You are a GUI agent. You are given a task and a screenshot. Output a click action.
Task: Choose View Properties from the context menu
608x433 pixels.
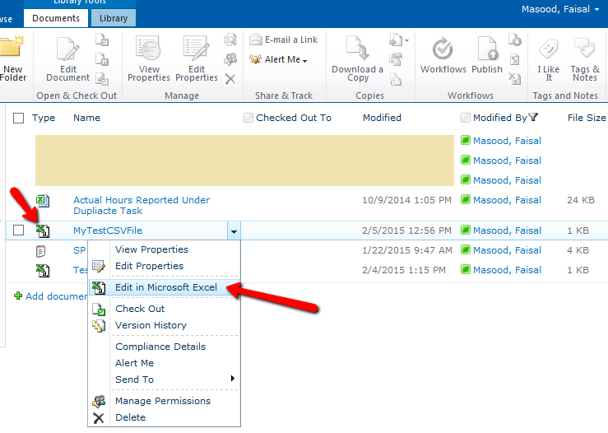coord(151,249)
